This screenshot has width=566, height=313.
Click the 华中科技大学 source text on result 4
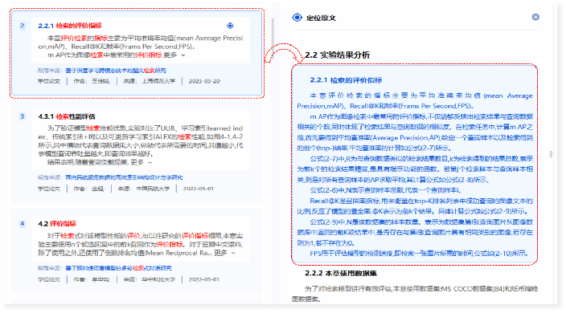158,279
